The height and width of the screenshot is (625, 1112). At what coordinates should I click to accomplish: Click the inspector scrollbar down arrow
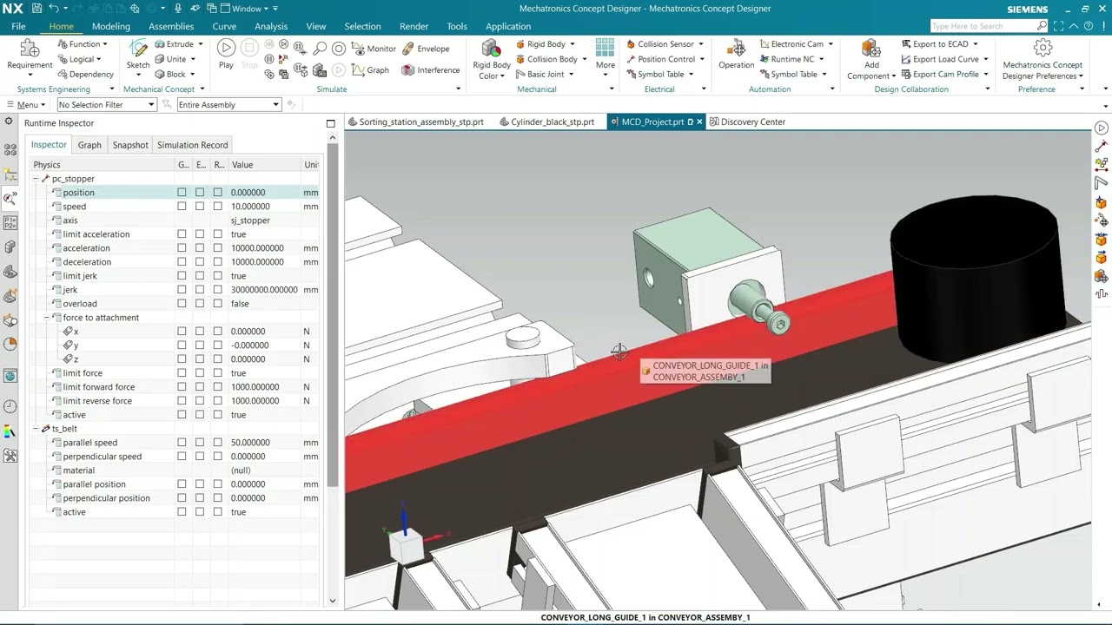coord(332,601)
